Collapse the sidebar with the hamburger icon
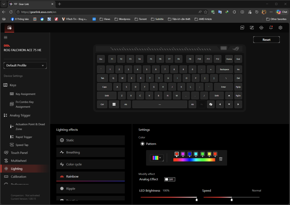The width and height of the screenshot is (290, 205). 6,37
